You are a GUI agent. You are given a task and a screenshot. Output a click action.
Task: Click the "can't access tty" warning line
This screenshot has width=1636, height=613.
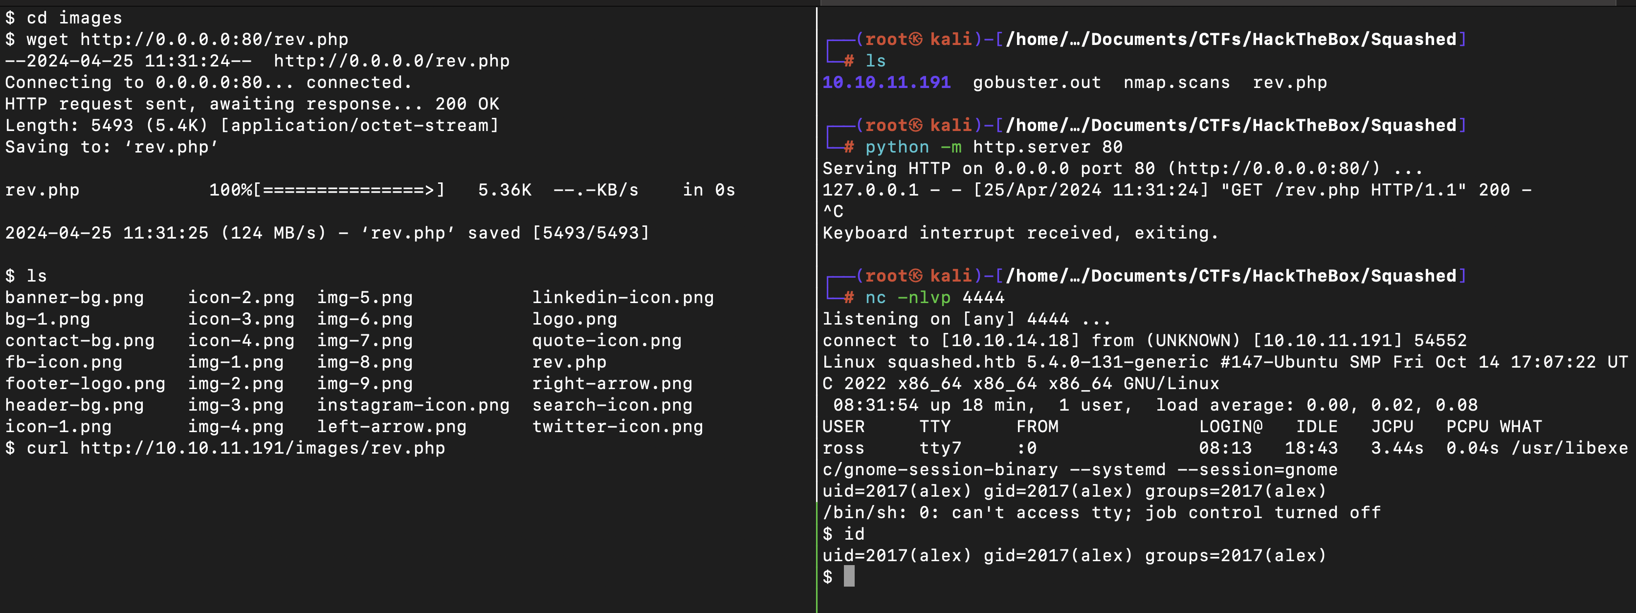(1101, 513)
